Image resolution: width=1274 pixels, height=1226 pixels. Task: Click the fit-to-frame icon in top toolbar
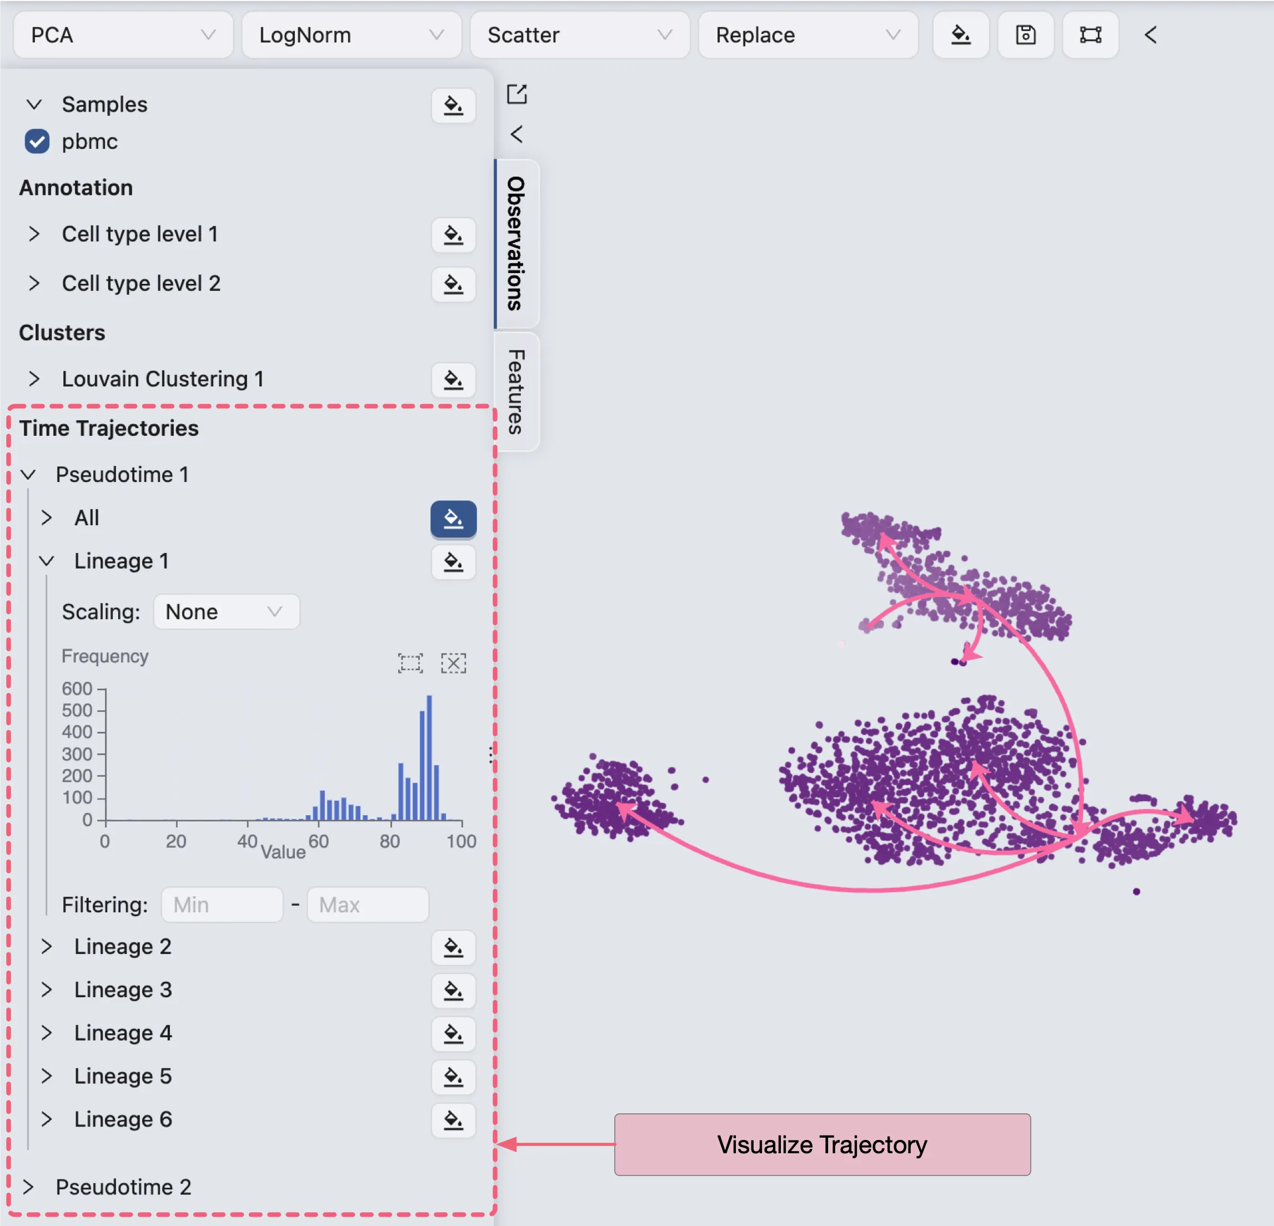pos(1090,35)
